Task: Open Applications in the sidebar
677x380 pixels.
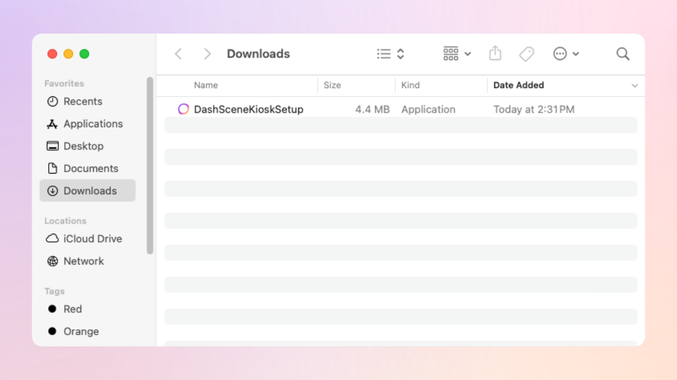Action: (87, 123)
